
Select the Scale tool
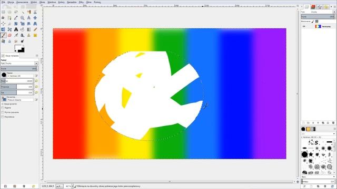(22, 24)
